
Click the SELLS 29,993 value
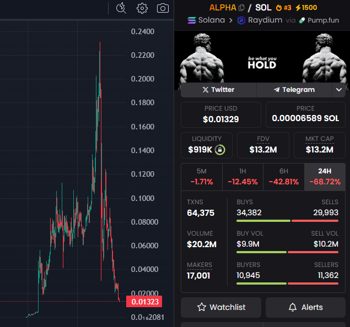pos(326,212)
